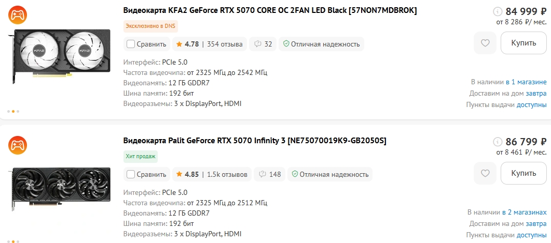Add Palit RTX 5070 to the wishlist (heart icon)
Image resolution: width=551 pixels, height=243 pixels.
(485, 173)
